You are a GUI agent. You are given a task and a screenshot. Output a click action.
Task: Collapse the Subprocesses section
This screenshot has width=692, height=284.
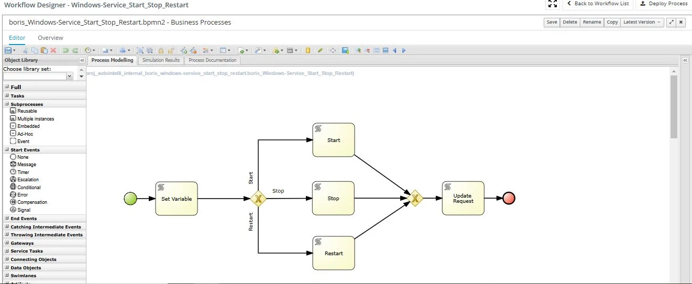[7, 104]
